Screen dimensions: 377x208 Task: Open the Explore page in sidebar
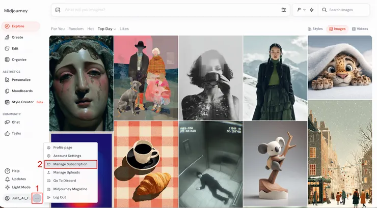pyautogui.click(x=21, y=26)
